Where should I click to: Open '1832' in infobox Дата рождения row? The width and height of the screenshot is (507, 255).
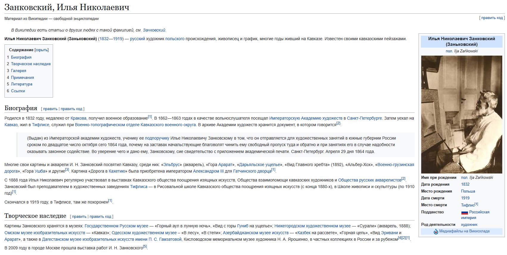(465, 184)
